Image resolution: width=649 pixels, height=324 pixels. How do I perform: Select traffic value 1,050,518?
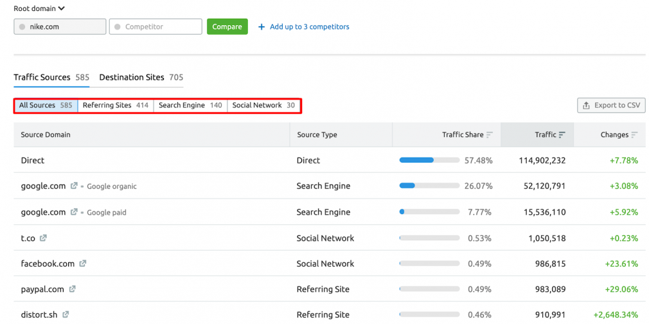click(x=547, y=239)
